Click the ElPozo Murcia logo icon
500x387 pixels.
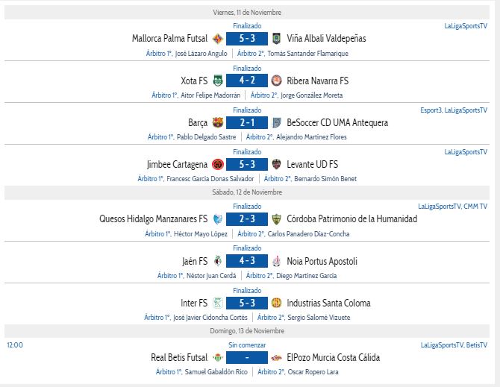pyautogui.click(x=276, y=358)
